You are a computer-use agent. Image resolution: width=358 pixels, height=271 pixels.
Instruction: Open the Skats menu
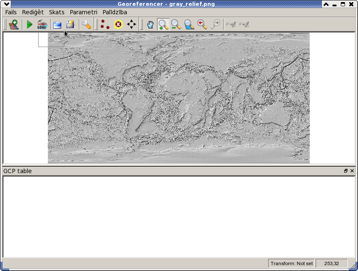point(57,12)
